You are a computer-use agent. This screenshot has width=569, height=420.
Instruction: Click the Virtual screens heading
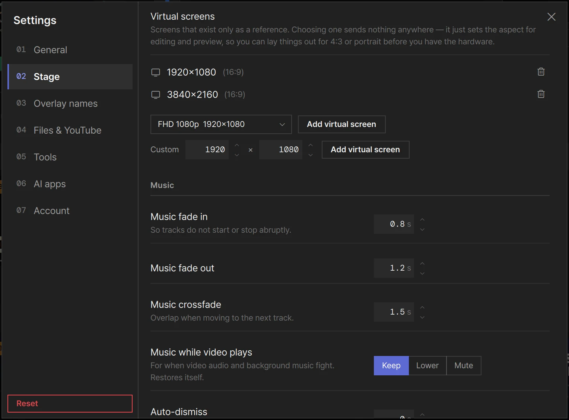(x=182, y=16)
